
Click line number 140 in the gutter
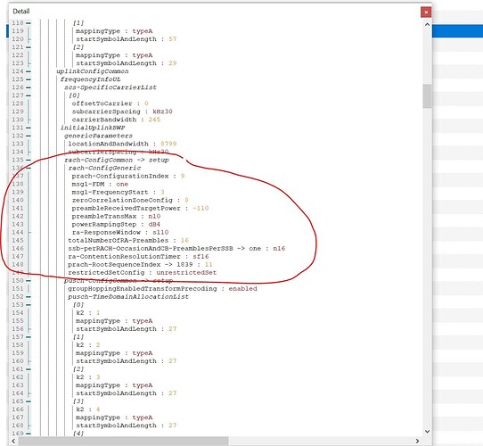click(x=18, y=200)
